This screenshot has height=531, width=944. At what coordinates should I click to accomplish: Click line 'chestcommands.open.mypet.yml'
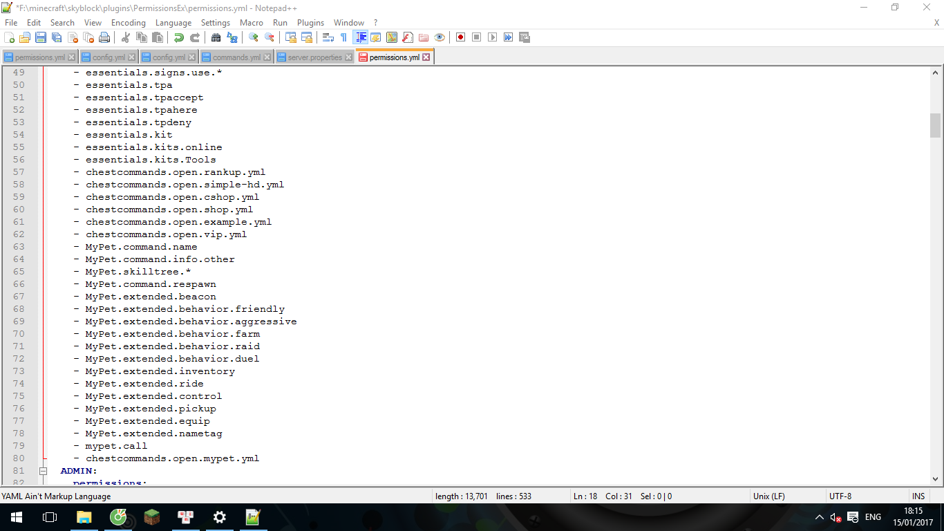click(172, 458)
